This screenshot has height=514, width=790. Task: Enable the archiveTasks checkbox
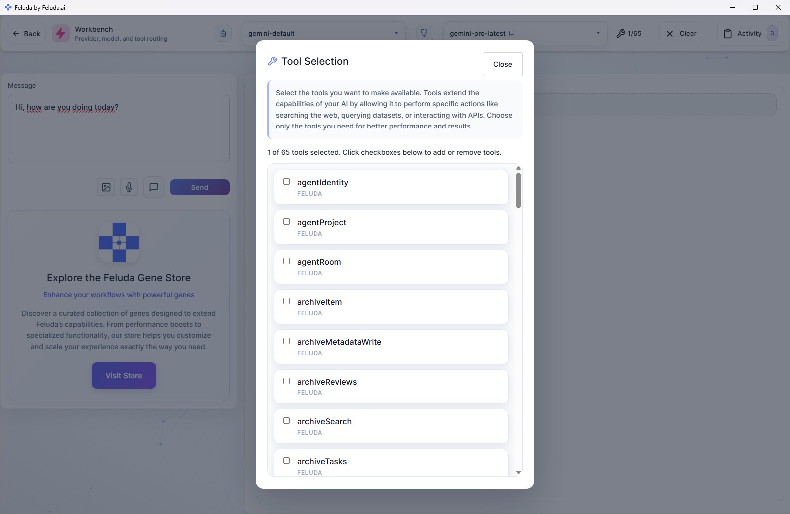[286, 461]
